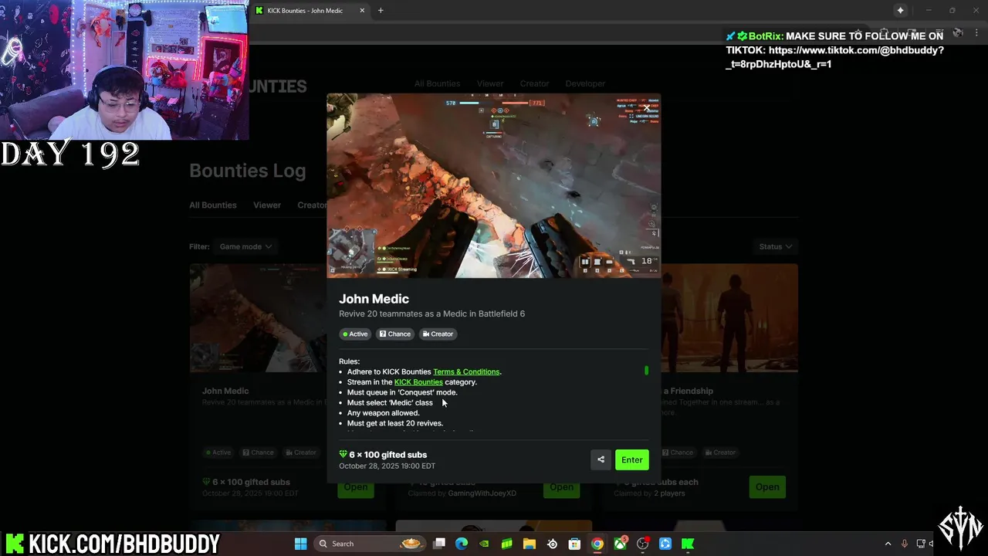988x556 pixels.
Task: Switch to Viewer tab in Bounties Log
Action: click(x=267, y=205)
